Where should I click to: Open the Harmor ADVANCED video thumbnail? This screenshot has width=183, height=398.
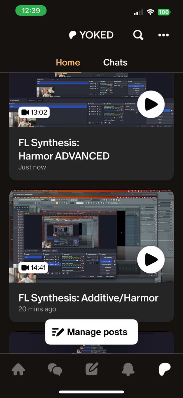pos(91,100)
